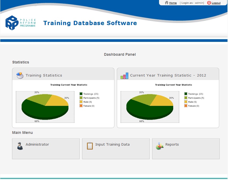
Task: Click the orange Female legend swatch in left chart
Action: (x=81, y=106)
